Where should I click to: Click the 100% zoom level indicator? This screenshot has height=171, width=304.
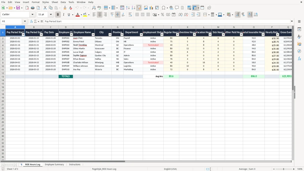[300, 169]
